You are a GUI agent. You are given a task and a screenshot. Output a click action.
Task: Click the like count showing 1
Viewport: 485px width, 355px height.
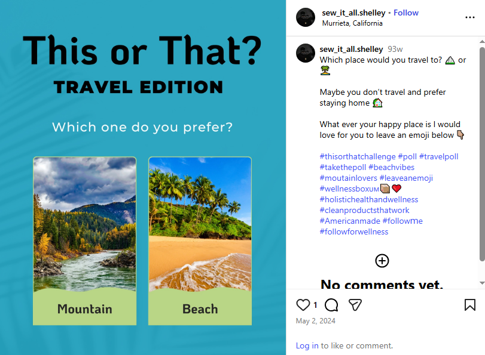314,305
